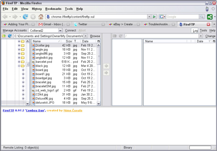Image resolution: width=217 pixels, height=151 pixels.
Task: Open the remote path dropdown arrow
Action: [x=201, y=36]
